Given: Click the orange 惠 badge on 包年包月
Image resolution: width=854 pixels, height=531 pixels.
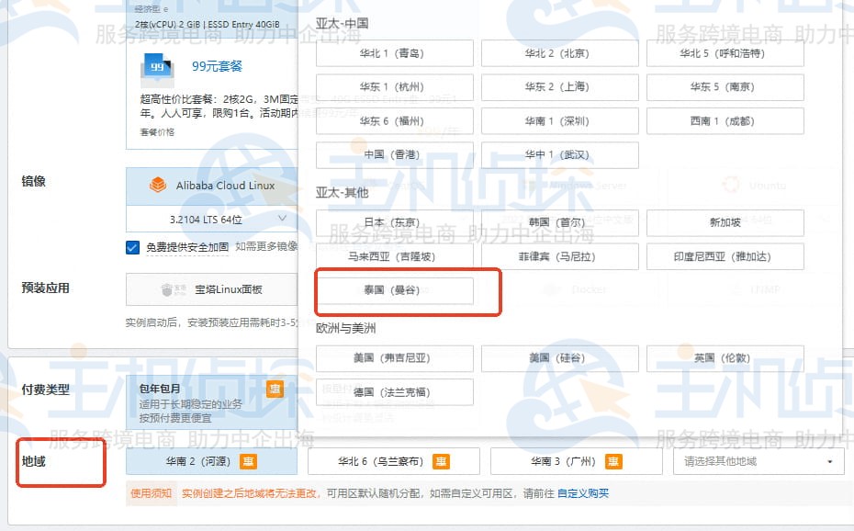Looking at the screenshot, I should 274,390.
